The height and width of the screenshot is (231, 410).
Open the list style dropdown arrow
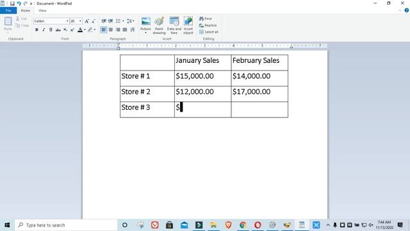click(x=123, y=21)
